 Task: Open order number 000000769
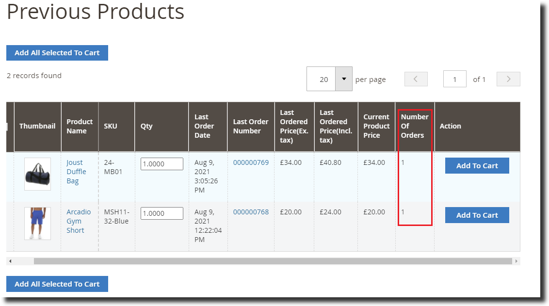pos(251,162)
